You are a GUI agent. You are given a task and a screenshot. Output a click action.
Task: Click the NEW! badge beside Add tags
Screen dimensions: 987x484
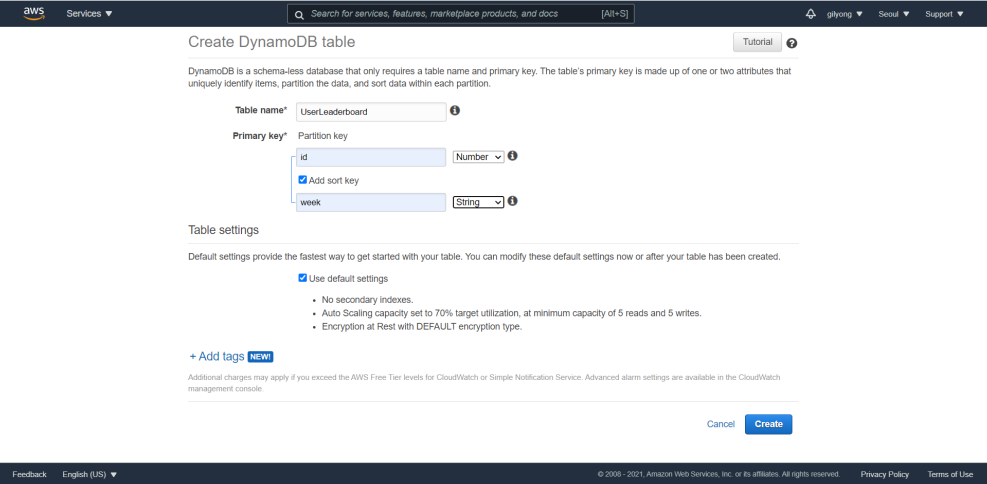pos(260,357)
